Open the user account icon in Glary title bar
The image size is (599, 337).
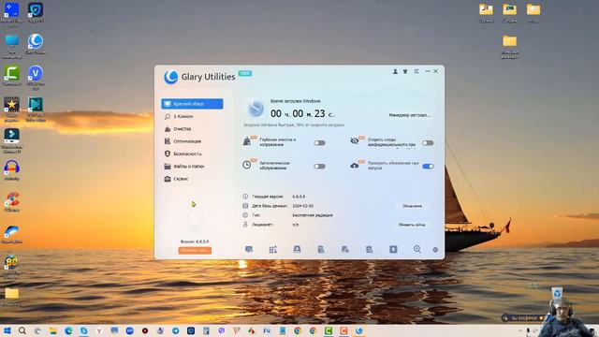coord(395,71)
